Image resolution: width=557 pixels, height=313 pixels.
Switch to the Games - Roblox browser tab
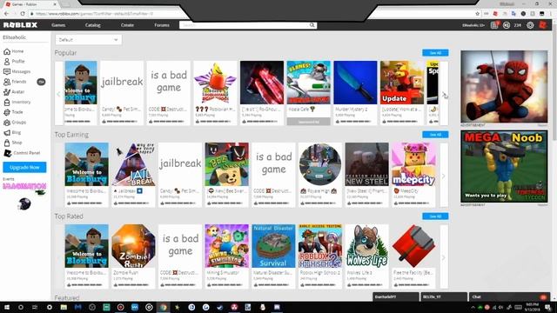tap(30, 4)
